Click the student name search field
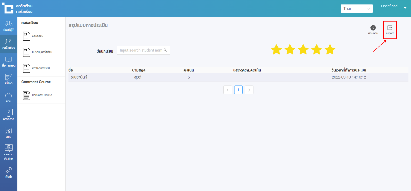 coord(141,50)
